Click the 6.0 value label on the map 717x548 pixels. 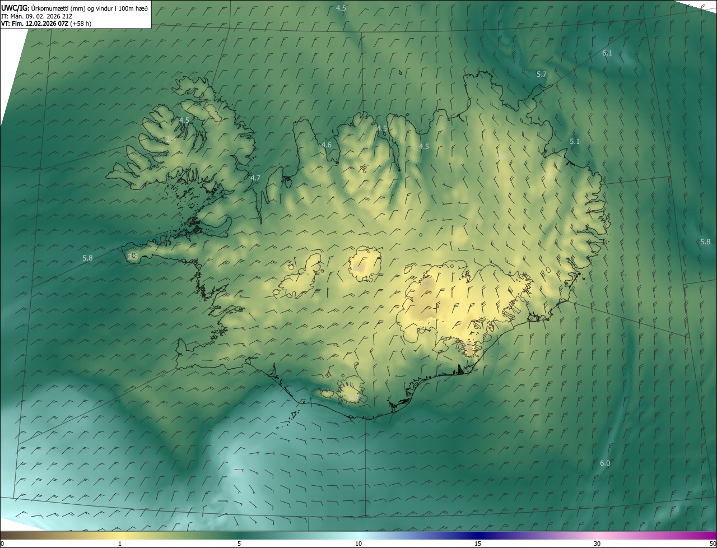(605, 463)
